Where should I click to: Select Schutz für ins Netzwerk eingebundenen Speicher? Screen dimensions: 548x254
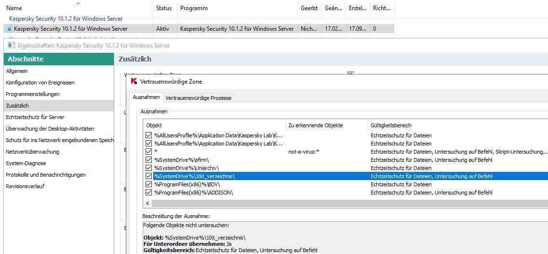(60, 140)
